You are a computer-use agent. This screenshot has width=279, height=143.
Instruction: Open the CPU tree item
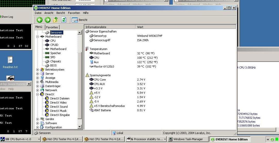click(53, 41)
